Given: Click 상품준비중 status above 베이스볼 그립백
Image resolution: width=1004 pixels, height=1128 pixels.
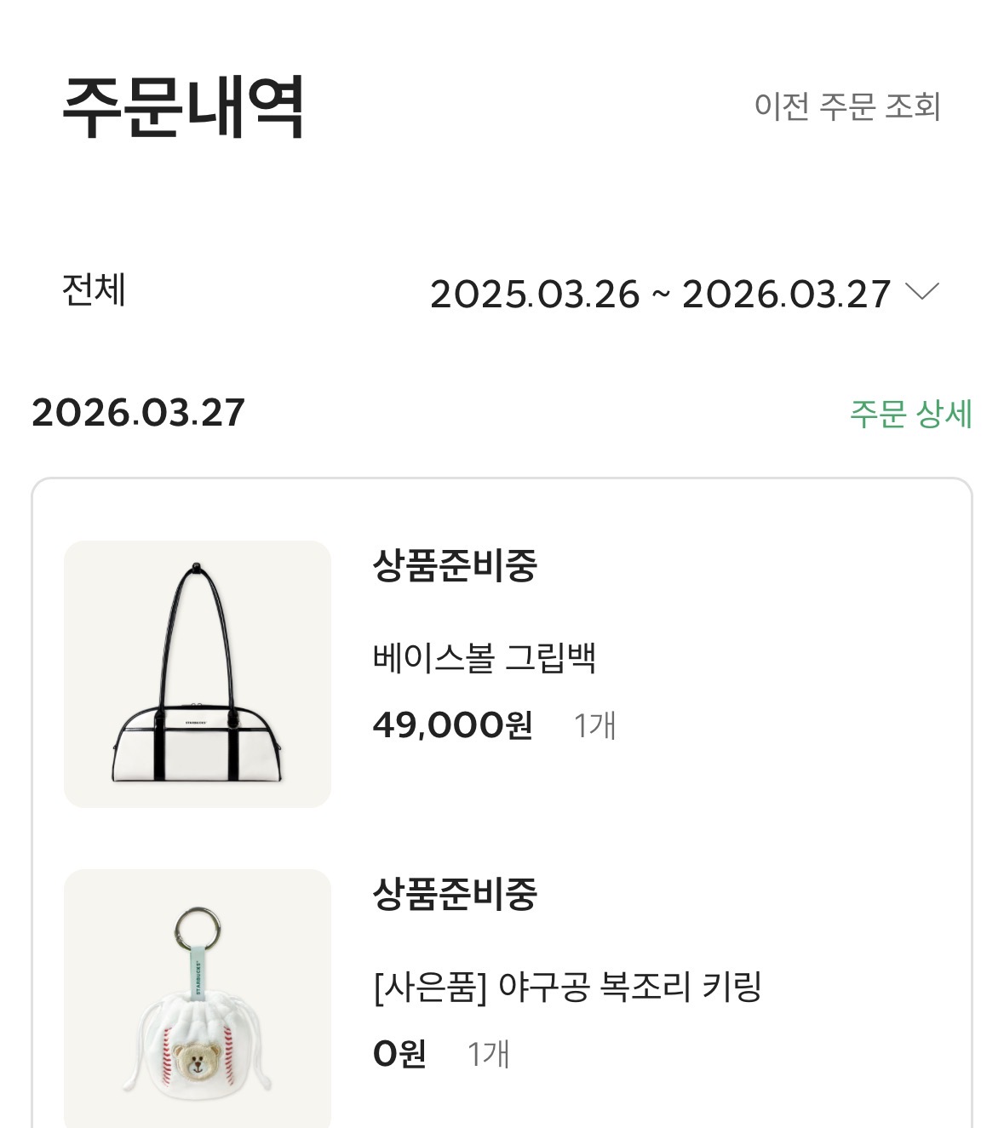Looking at the screenshot, I should click(455, 565).
